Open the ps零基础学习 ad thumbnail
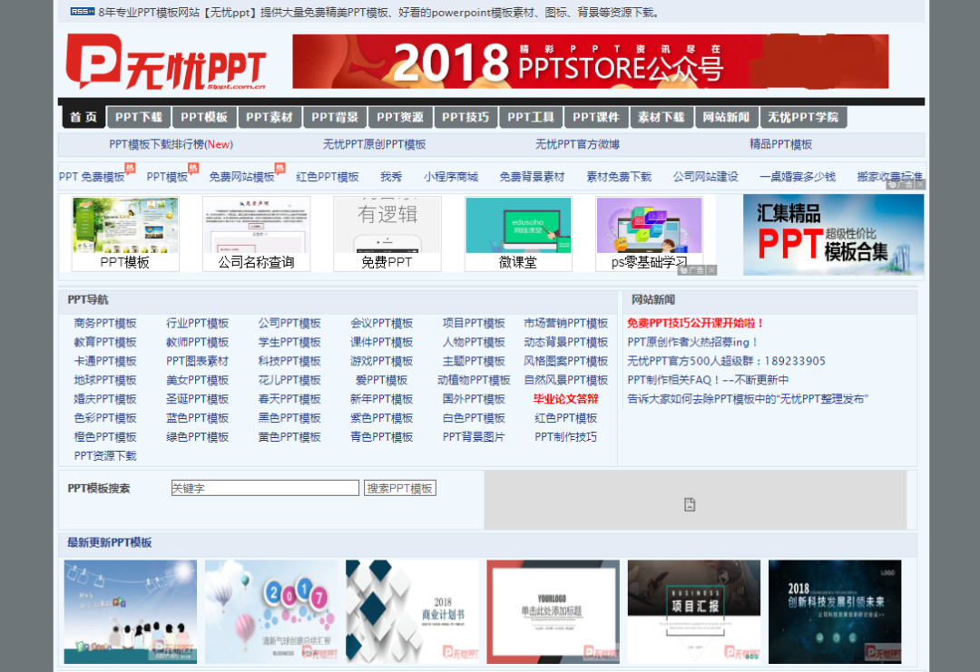The image size is (980, 672). tap(650, 234)
